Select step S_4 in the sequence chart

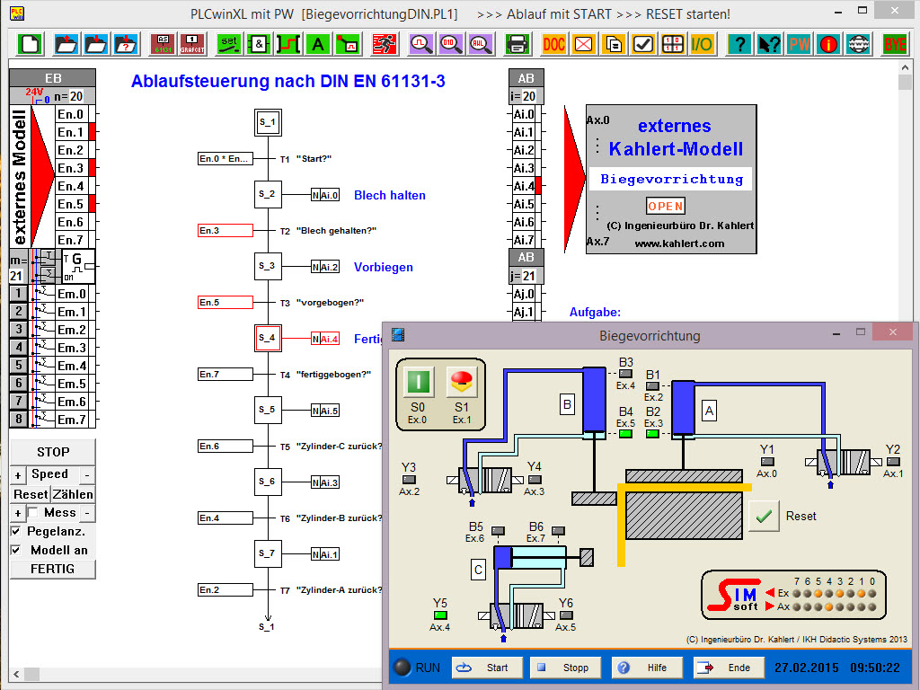pyautogui.click(x=268, y=338)
